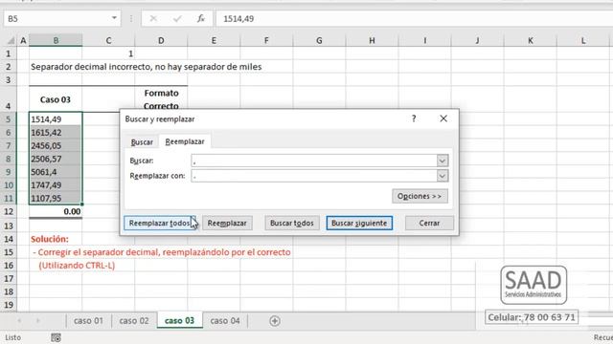Select row 12 header

(x=9, y=212)
